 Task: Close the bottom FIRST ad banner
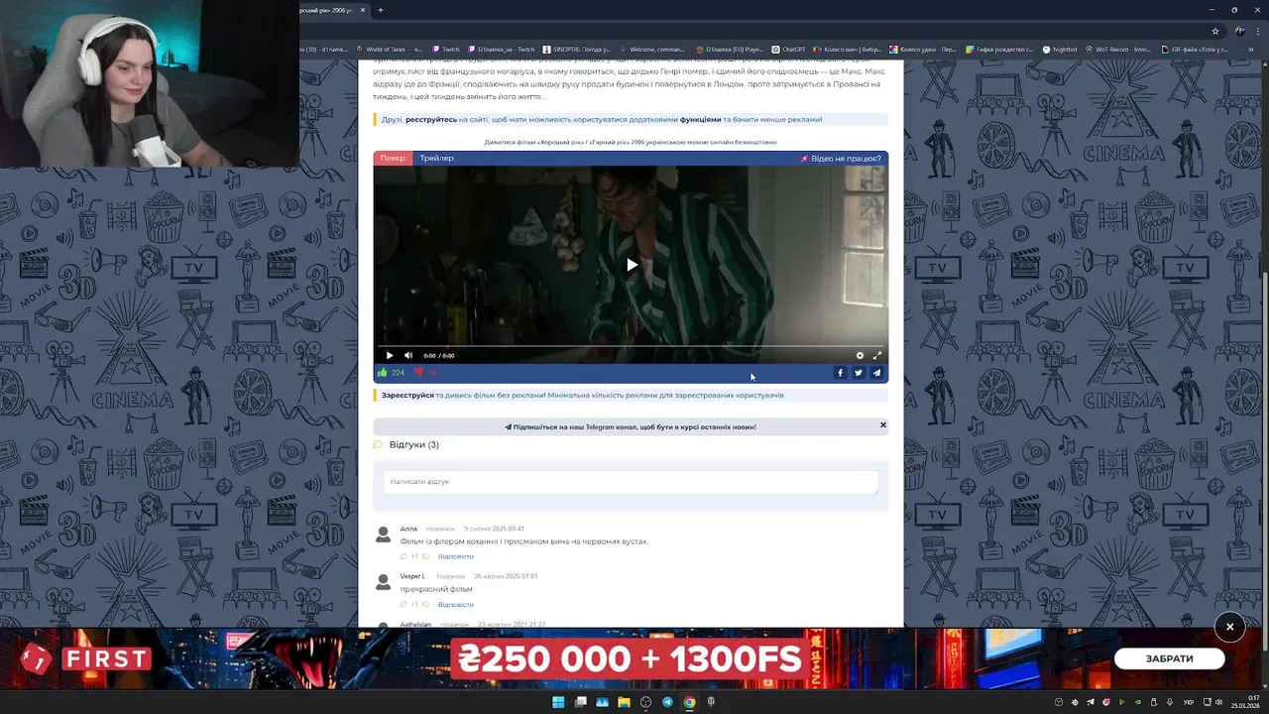tap(1229, 627)
